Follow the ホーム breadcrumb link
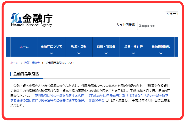 click(14, 63)
